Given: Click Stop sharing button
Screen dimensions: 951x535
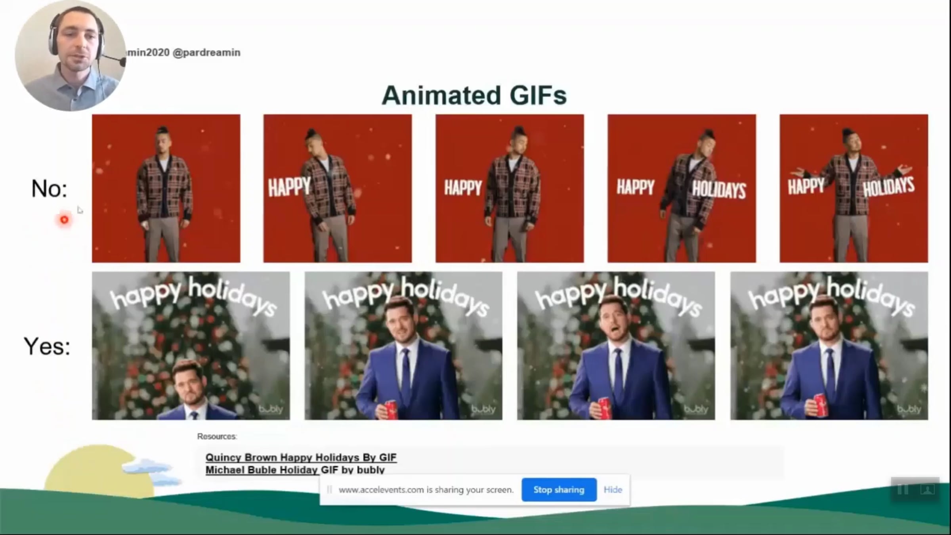Looking at the screenshot, I should (x=559, y=490).
